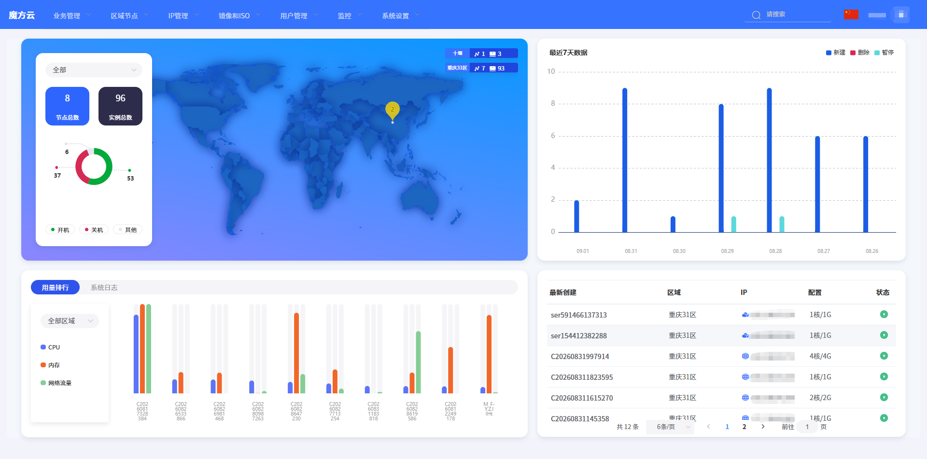This screenshot has height=459, width=927.
Task: Toggle the 其他 donut legend
Action: (128, 230)
